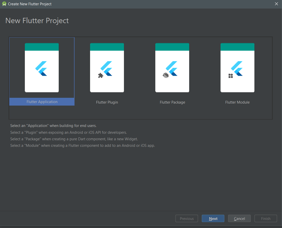Click the Flutter Plugin label
Screen dimensions: 282x228
107,102
